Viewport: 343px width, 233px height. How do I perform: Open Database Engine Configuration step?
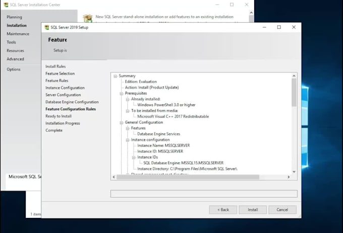[72, 102]
